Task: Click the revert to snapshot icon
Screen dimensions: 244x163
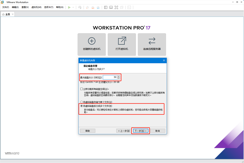Action: click(93, 7)
